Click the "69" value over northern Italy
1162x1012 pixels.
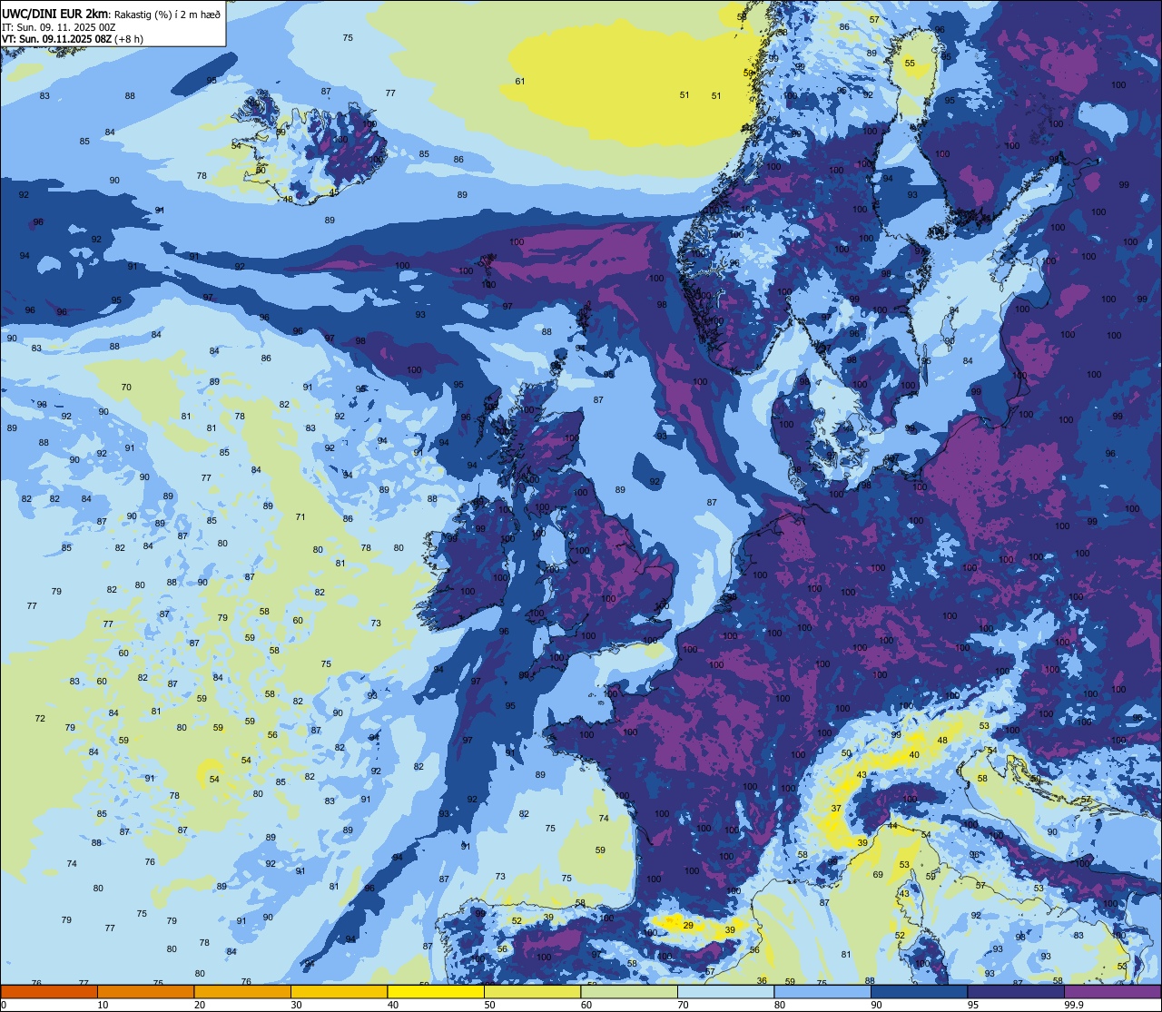878,874
